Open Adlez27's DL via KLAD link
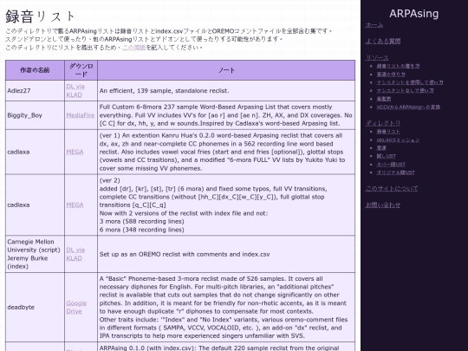Screen dimensions: 468x351 point(75,91)
